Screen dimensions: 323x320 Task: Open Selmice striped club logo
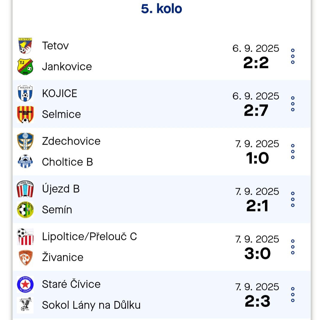pos(25,115)
